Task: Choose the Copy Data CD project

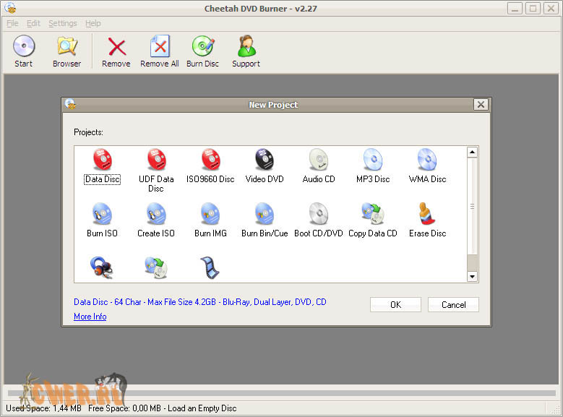Action: [x=373, y=215]
